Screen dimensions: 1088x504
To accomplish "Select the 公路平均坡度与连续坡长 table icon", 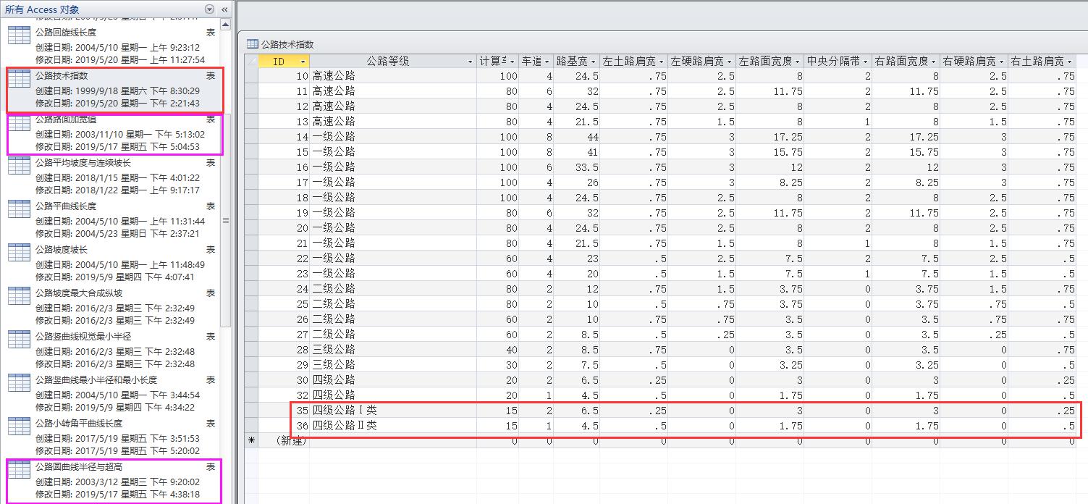I will click(x=19, y=166).
